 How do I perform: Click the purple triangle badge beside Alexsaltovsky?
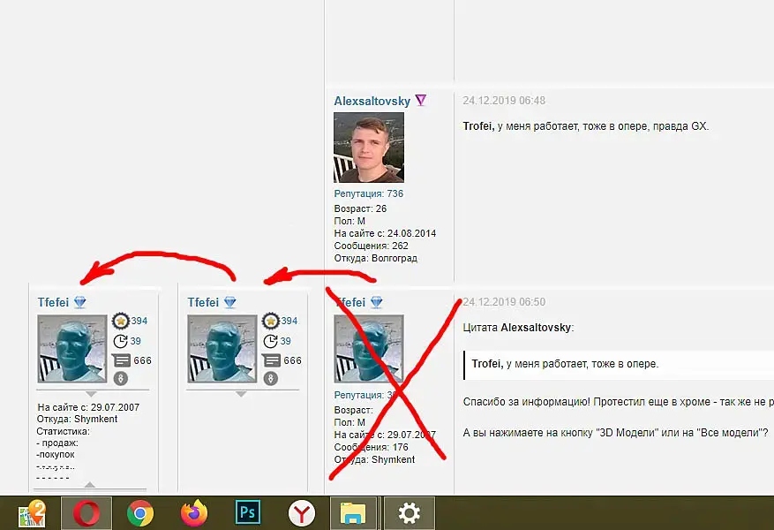tap(420, 101)
